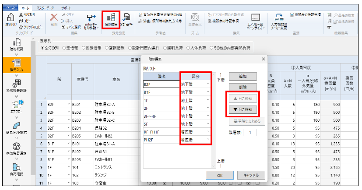The image size is (362, 190).
Task: Open the ファイル menu tab
Action: pos(10,8)
